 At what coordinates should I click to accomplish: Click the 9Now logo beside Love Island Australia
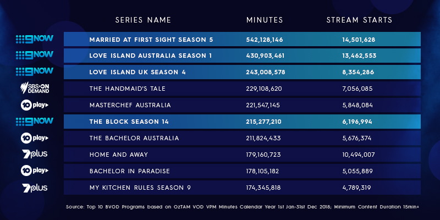click(34, 56)
